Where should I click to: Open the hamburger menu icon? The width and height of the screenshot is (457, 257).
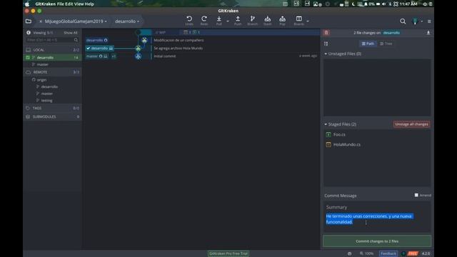pos(429,21)
